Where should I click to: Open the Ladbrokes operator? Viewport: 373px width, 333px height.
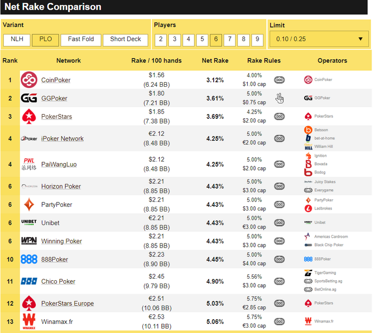tap(318, 208)
